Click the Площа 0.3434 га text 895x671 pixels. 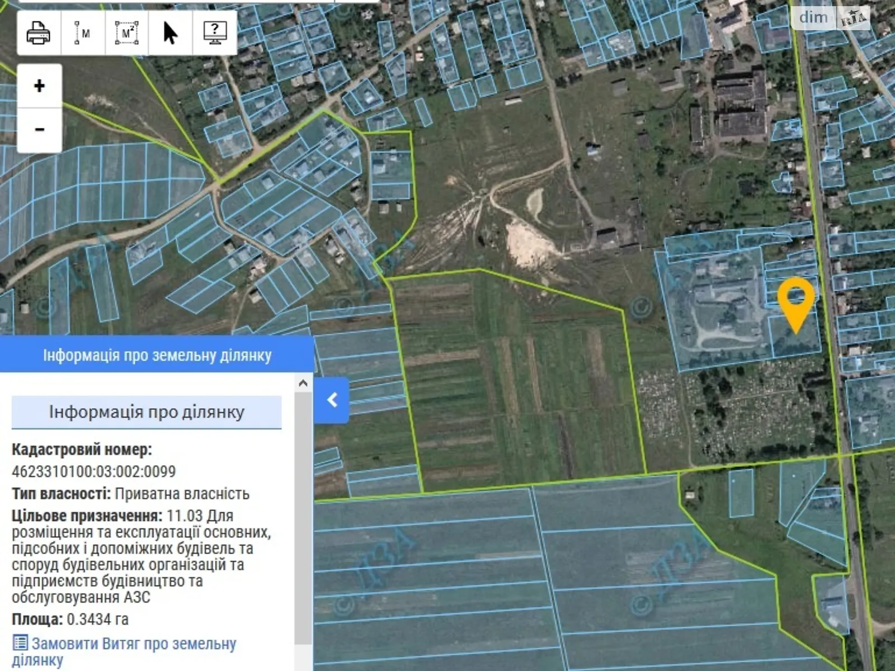click(x=70, y=620)
